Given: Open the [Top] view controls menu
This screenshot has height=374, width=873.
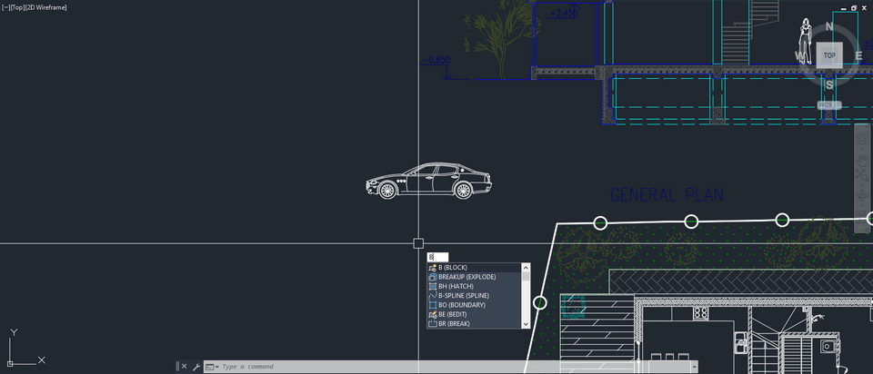Looking at the screenshot, I should click(17, 8).
